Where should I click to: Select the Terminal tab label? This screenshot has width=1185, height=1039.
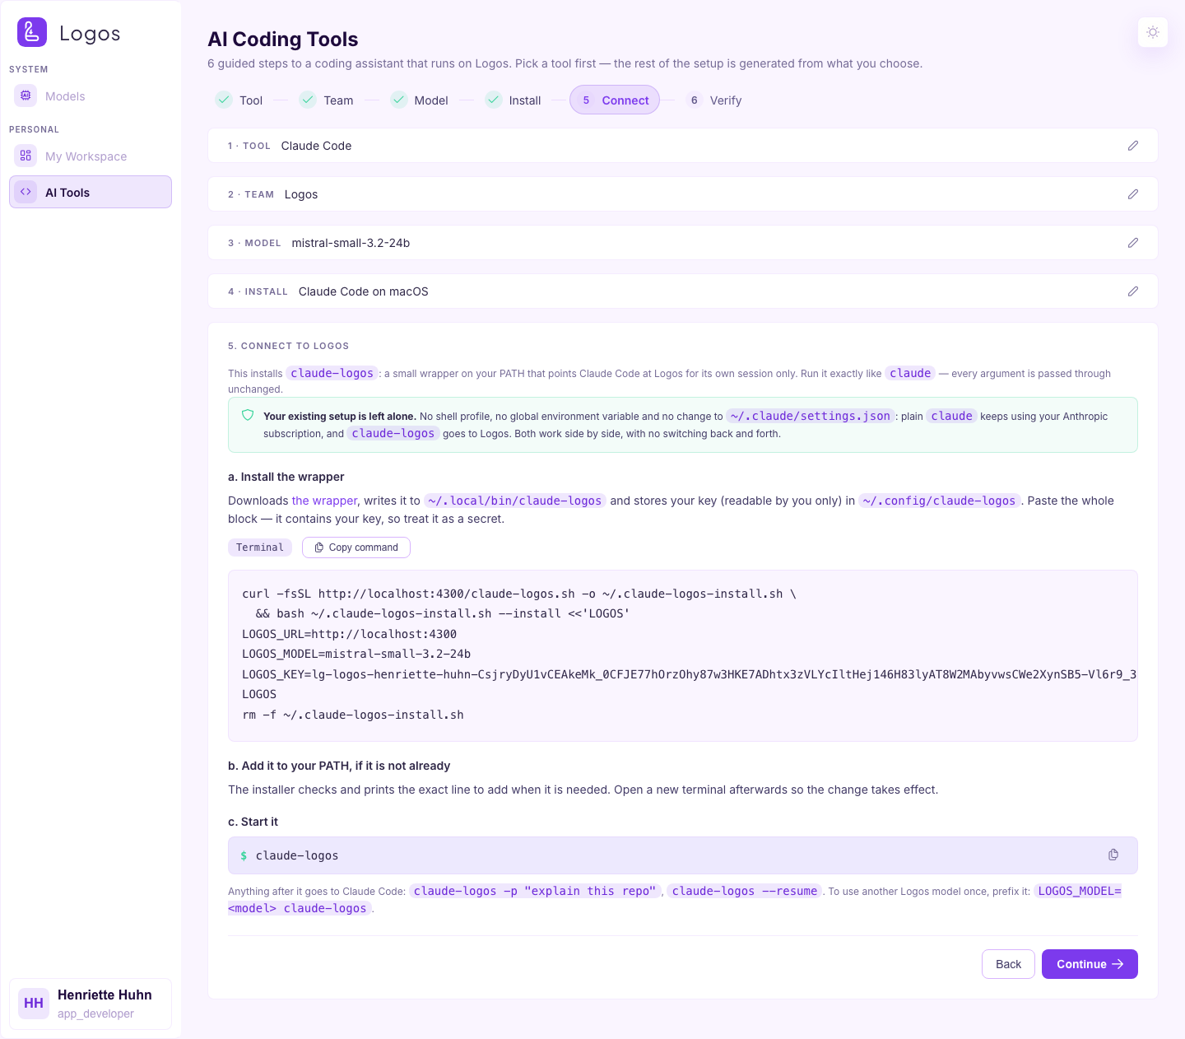pyautogui.click(x=260, y=547)
